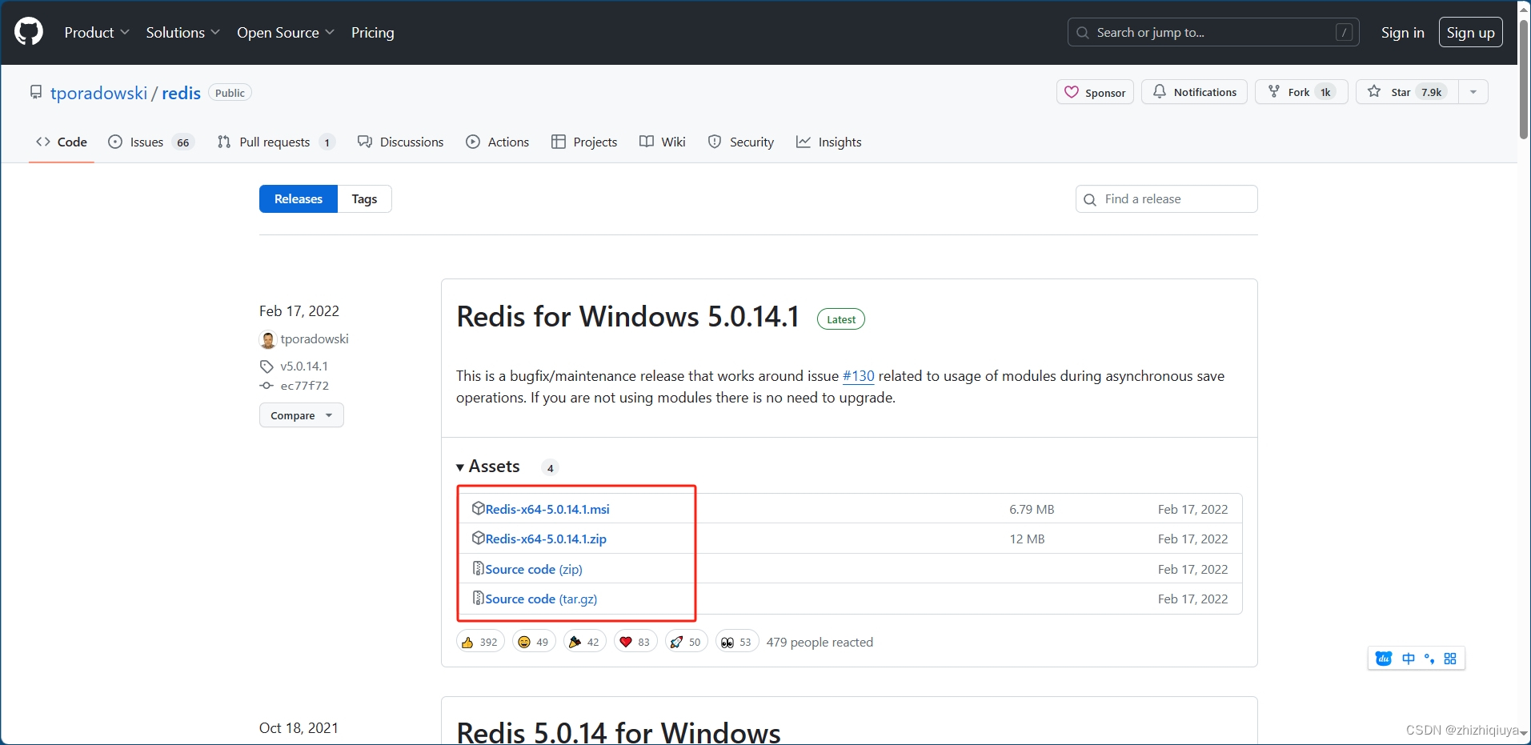Toggle IME punctuation mode icon
1531x745 pixels.
point(1429,659)
